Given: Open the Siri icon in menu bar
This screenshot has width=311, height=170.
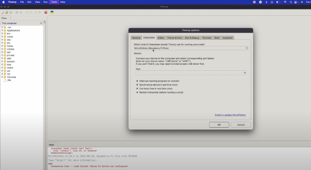Looking at the screenshot, I should point(302,2).
